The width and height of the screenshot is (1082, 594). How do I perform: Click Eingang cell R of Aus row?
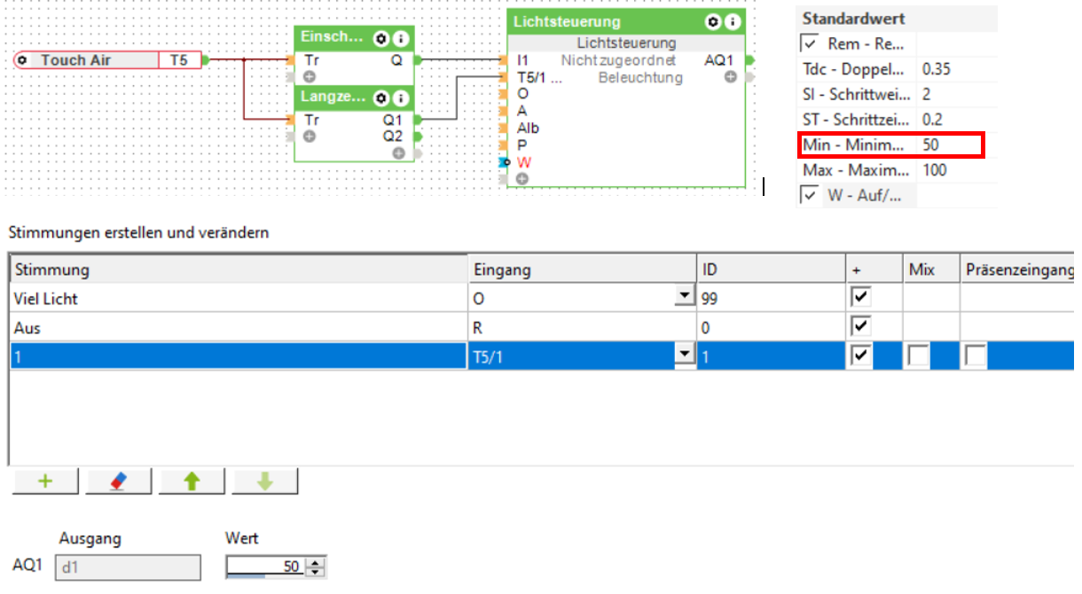pyautogui.click(x=583, y=327)
